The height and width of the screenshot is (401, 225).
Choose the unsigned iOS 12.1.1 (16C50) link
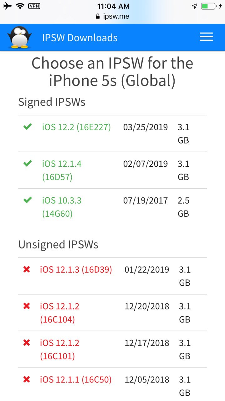[x=76, y=380]
